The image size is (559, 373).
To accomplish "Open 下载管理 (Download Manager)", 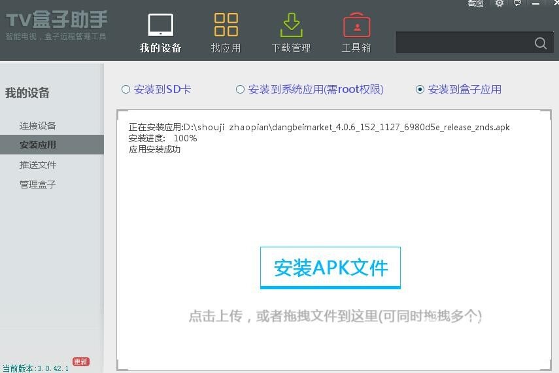I will coord(291,33).
